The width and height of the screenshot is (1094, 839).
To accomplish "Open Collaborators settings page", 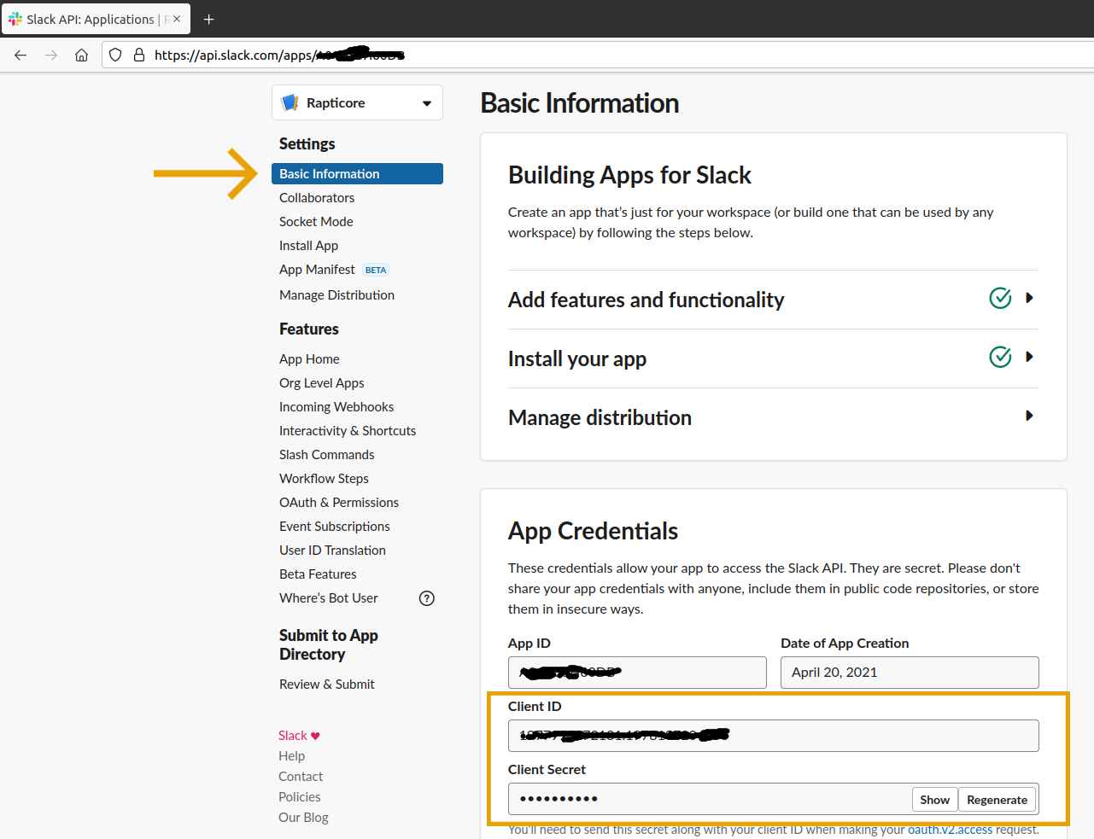I will (317, 197).
